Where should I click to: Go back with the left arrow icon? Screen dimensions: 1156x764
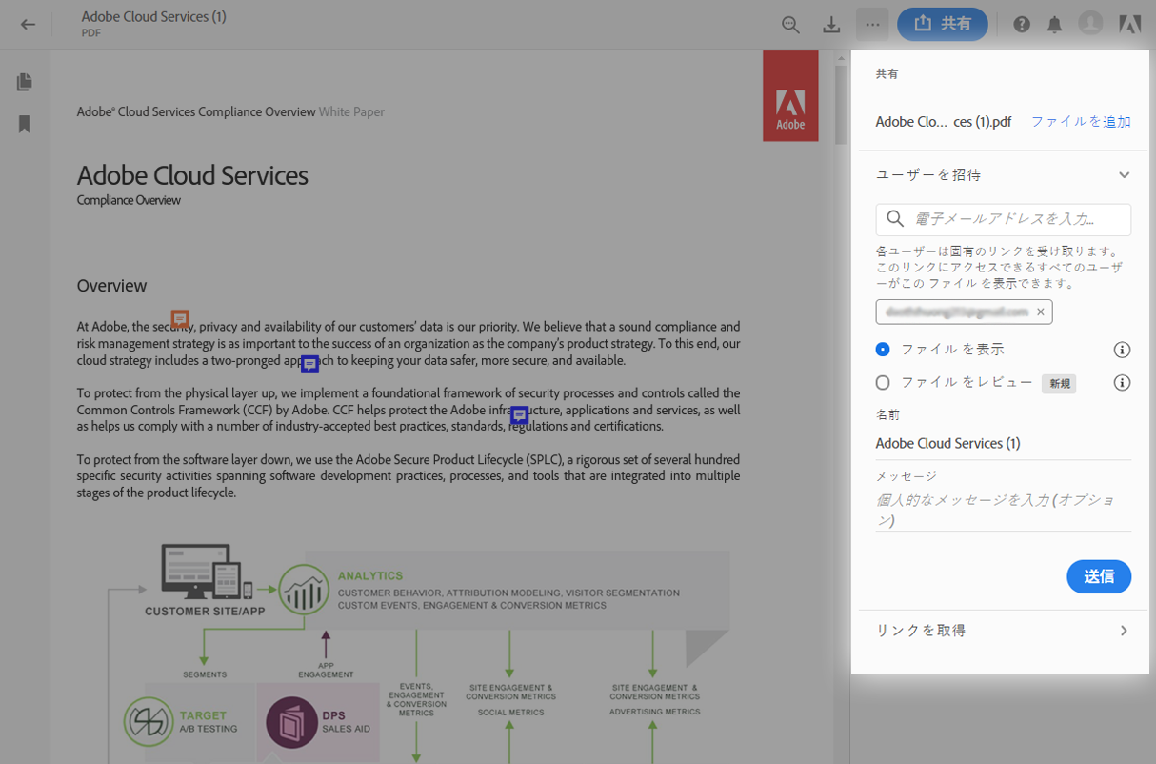pyautogui.click(x=28, y=25)
